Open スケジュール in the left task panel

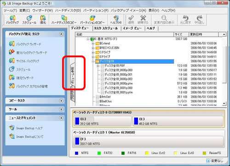tap(20, 69)
